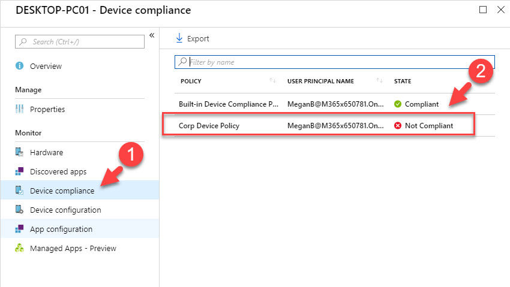Click the Export download arrow icon
Screen dimensions: 510x287
179,38
